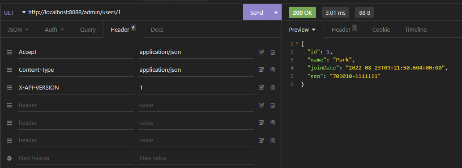Viewport: 462px width, 168px height.
Task: Open the gear settings next to New header
Action: coord(9,158)
